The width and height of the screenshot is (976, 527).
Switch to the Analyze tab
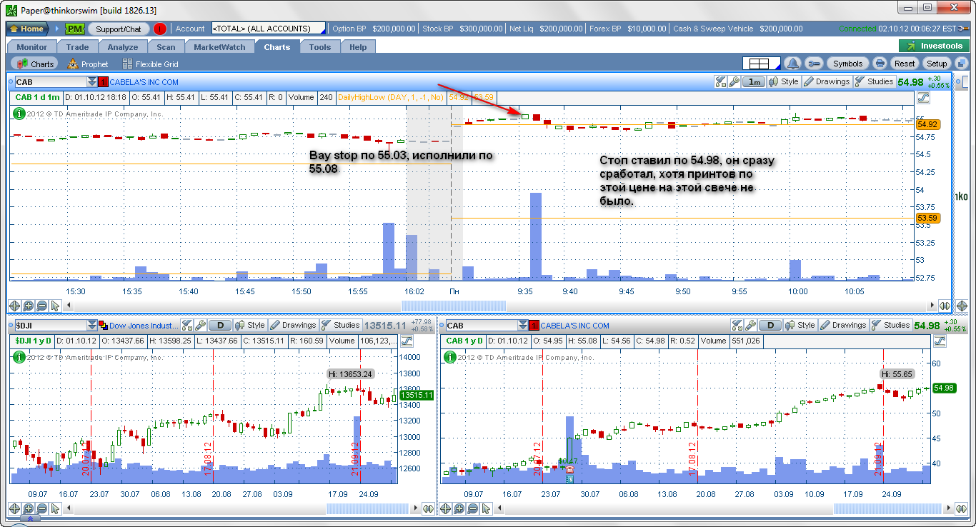pyautogui.click(x=123, y=47)
